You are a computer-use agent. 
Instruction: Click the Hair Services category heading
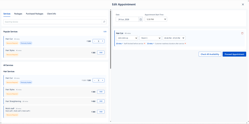coord(9,71)
